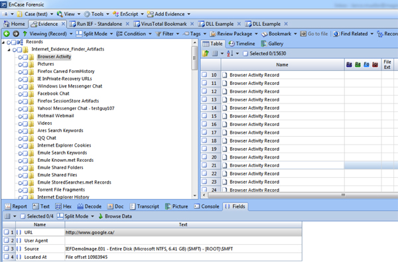Select the Hotmail Webmail tree folder

pyautogui.click(x=56, y=116)
